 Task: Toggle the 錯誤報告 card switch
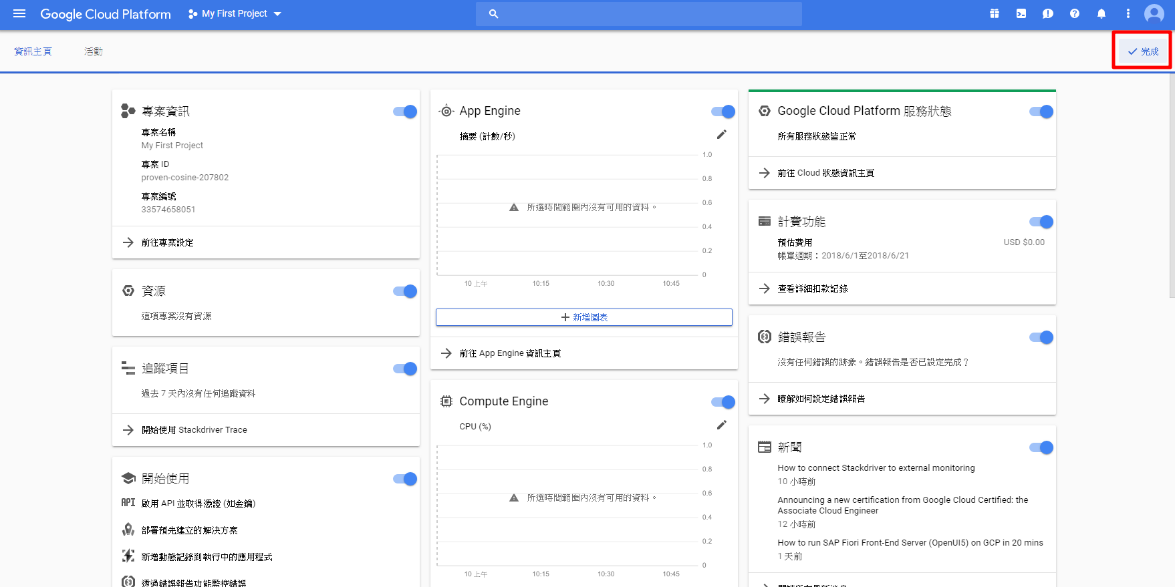pos(1041,337)
